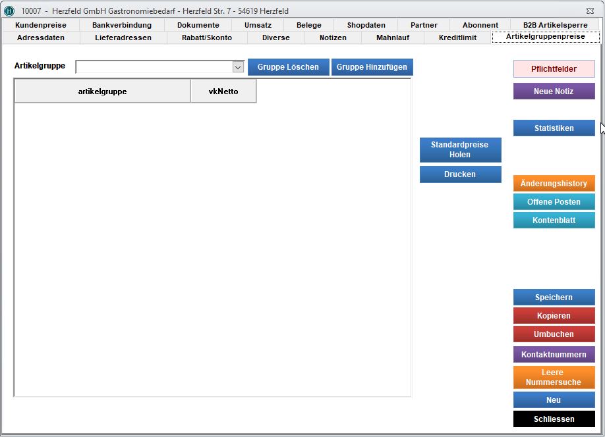Click Standardpreise Holen button
Screen dimensions: 605x437
point(460,149)
